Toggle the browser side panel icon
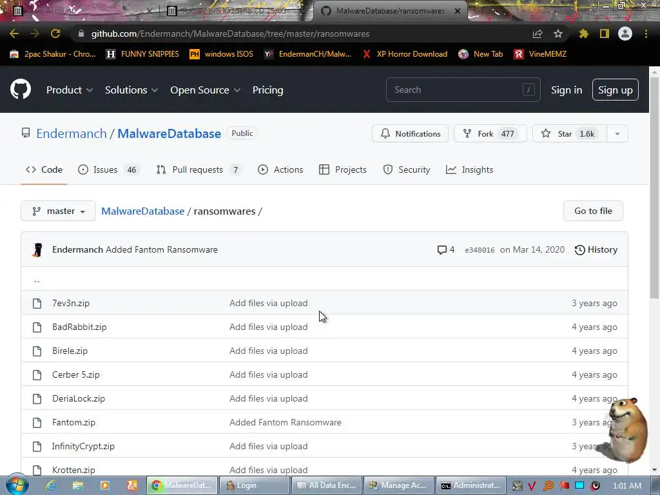This screenshot has width=660, height=495. point(605,34)
